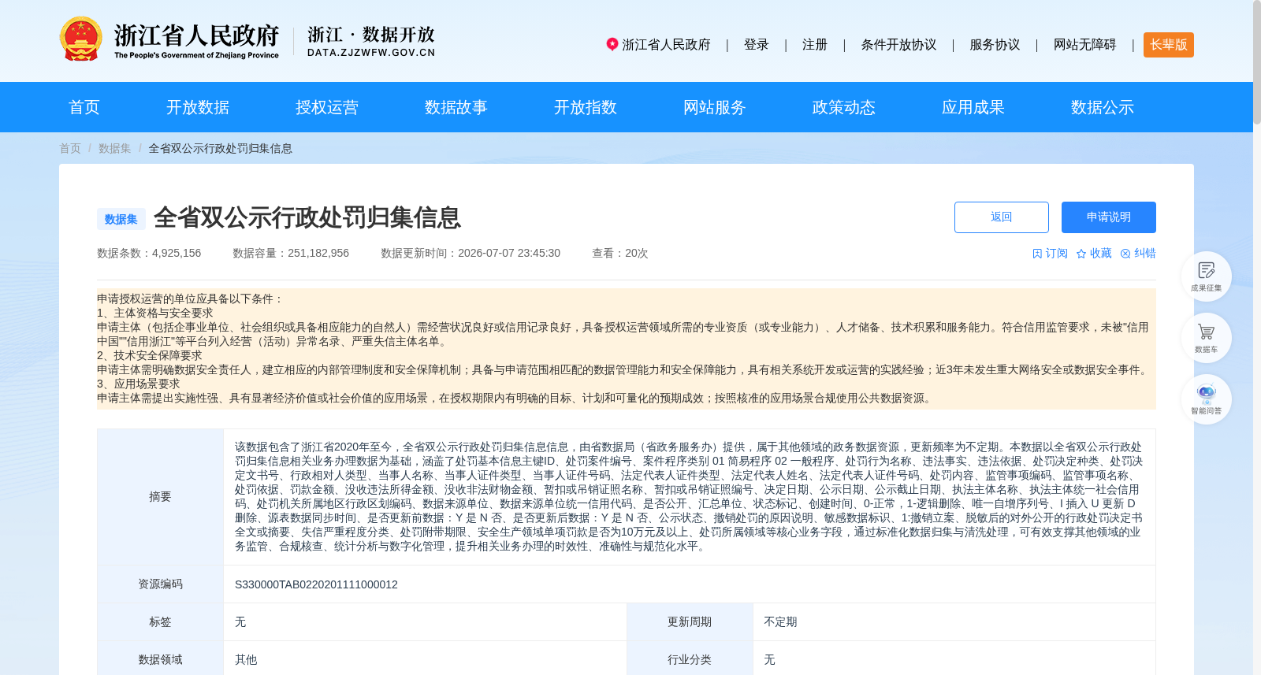Click the 浙江·数据开放 site title
The width and height of the screenshot is (1261, 675).
coord(371,41)
